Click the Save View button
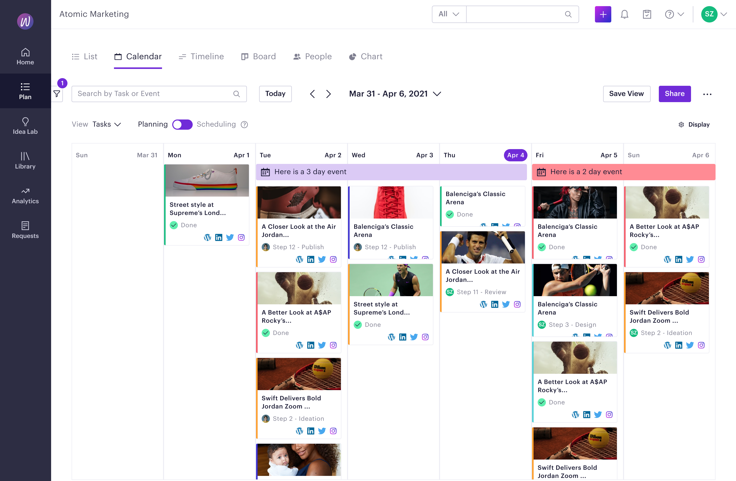Image resolution: width=736 pixels, height=481 pixels. point(626,94)
